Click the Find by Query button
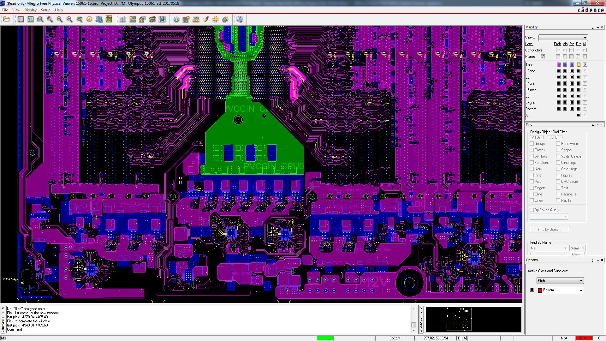This screenshot has height=341, width=606. tap(549, 230)
